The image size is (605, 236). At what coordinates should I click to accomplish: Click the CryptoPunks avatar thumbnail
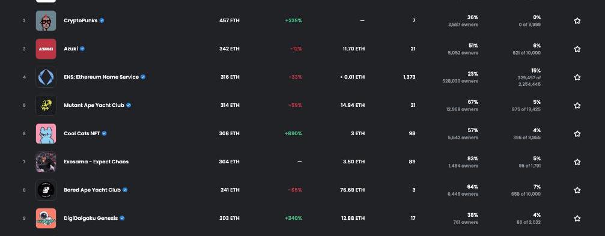click(46, 21)
